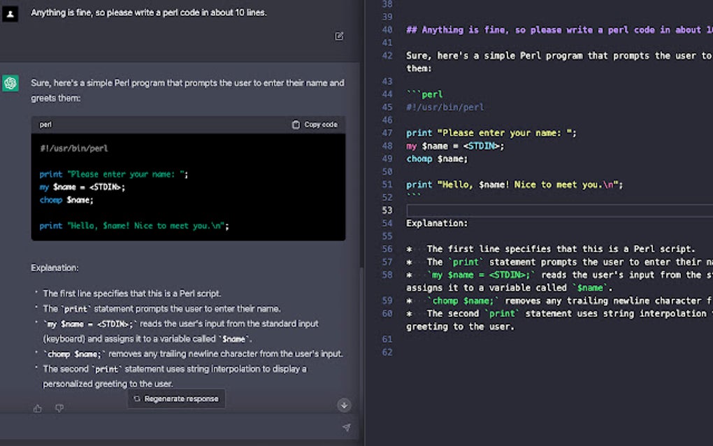Click the chat pane vertical scrollbar
Viewport: 713px width, 446px height.
(x=361, y=164)
